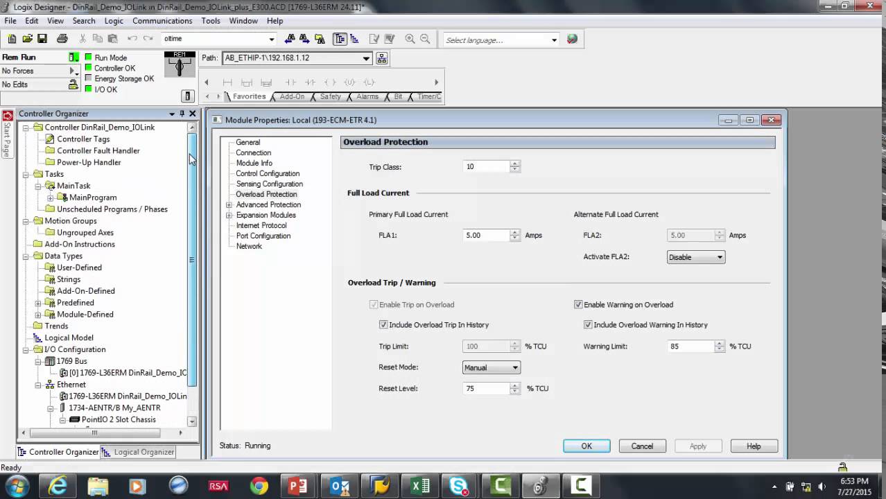Click Cancel in Module Properties dialog

642,446
